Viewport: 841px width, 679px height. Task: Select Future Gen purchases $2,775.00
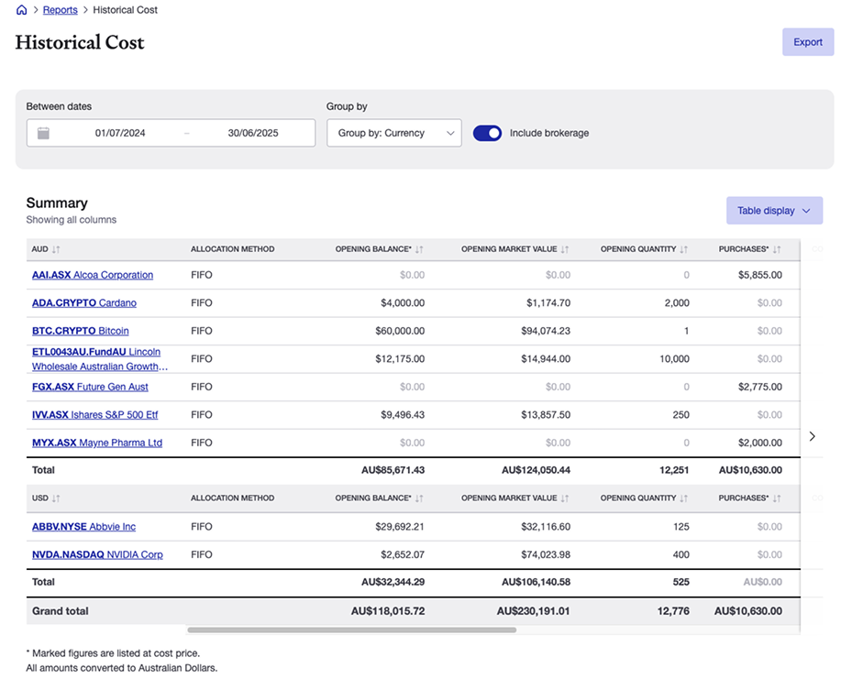[760, 387]
